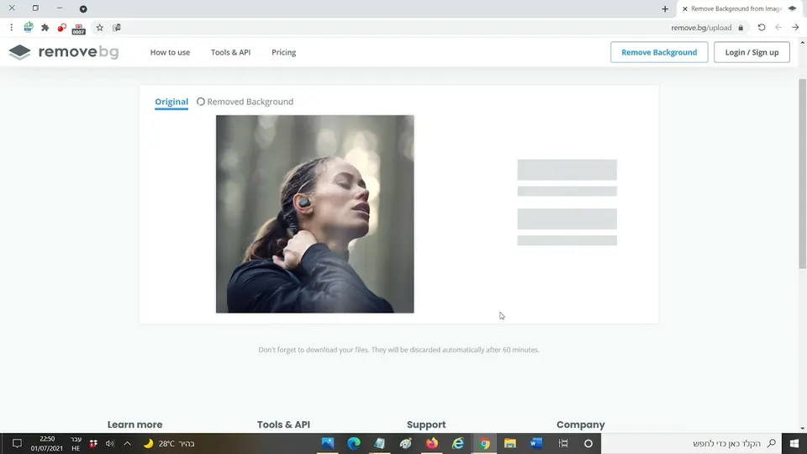The width and height of the screenshot is (807, 454).
Task: Click the page vertical scrollbar
Action: click(802, 173)
